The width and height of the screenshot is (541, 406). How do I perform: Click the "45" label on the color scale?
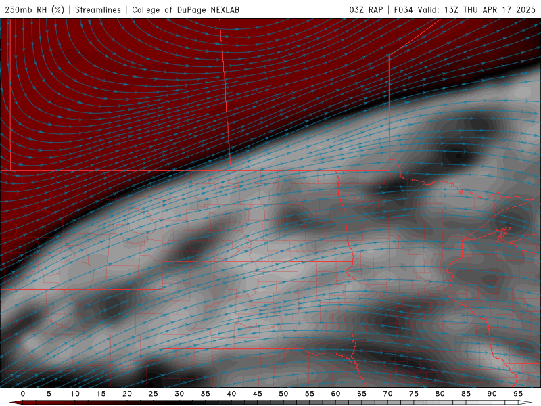[258, 394]
